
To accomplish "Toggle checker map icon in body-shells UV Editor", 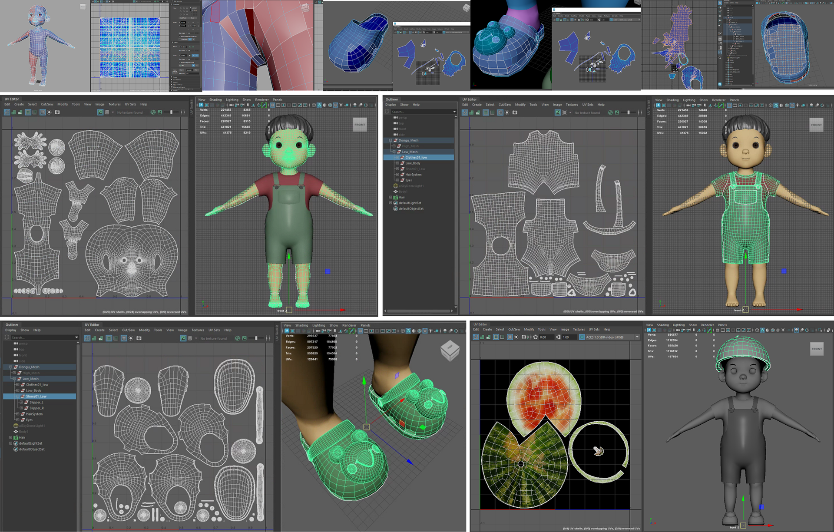I will pyautogui.click(x=107, y=112).
